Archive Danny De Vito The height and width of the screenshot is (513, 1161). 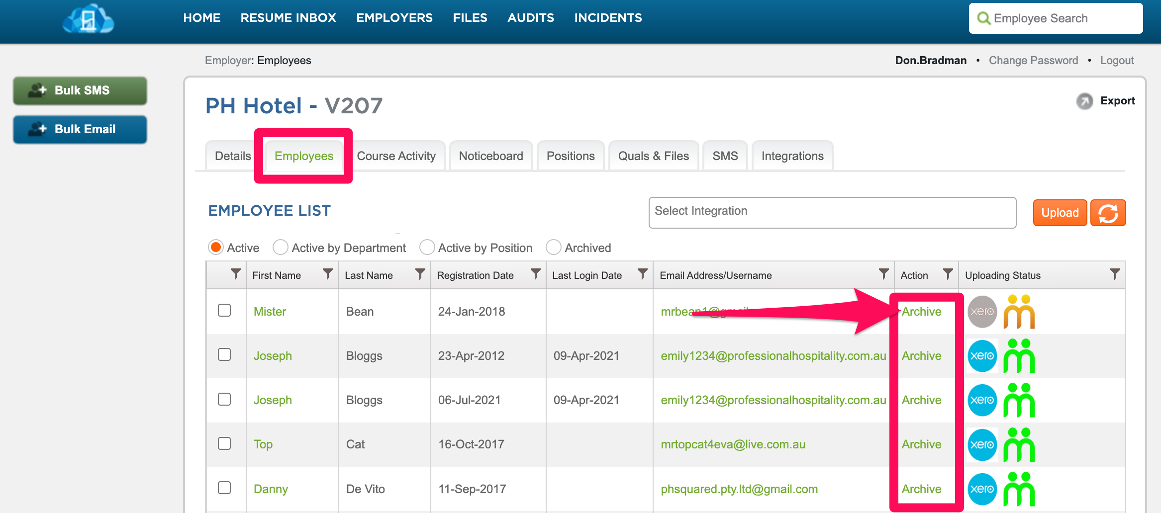click(x=921, y=489)
